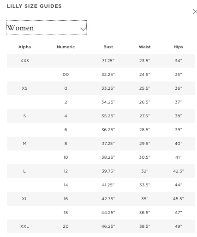Screen dimensions: 197x237
Task: Click the Numeric column header
Action: (66, 47)
